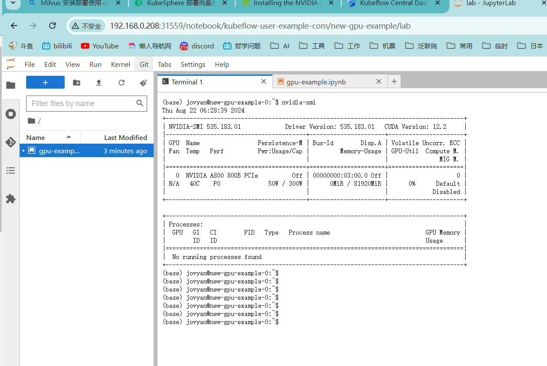Close the Terminal 1 tab

(x=264, y=81)
